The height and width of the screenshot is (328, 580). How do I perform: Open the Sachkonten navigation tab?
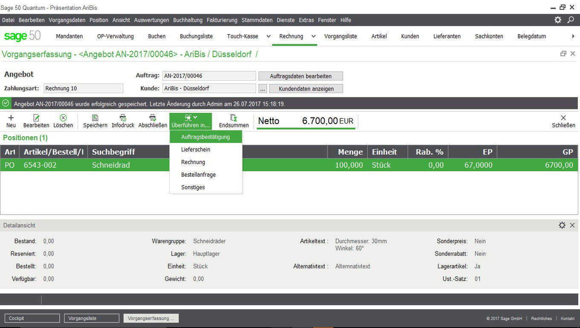(x=489, y=36)
